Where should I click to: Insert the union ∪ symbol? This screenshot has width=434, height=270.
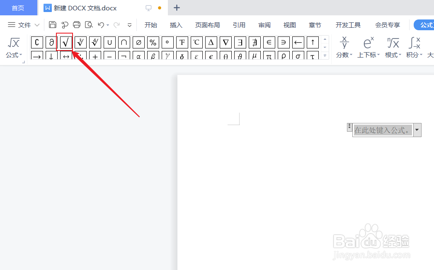pos(109,42)
